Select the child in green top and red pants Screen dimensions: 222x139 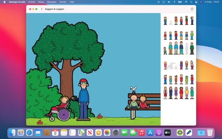coord(187,20)
